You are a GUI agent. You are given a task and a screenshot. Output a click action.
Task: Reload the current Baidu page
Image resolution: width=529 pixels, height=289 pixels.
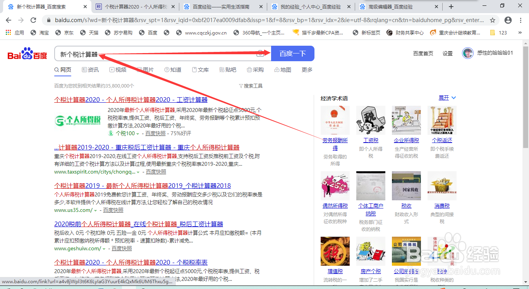(33, 20)
